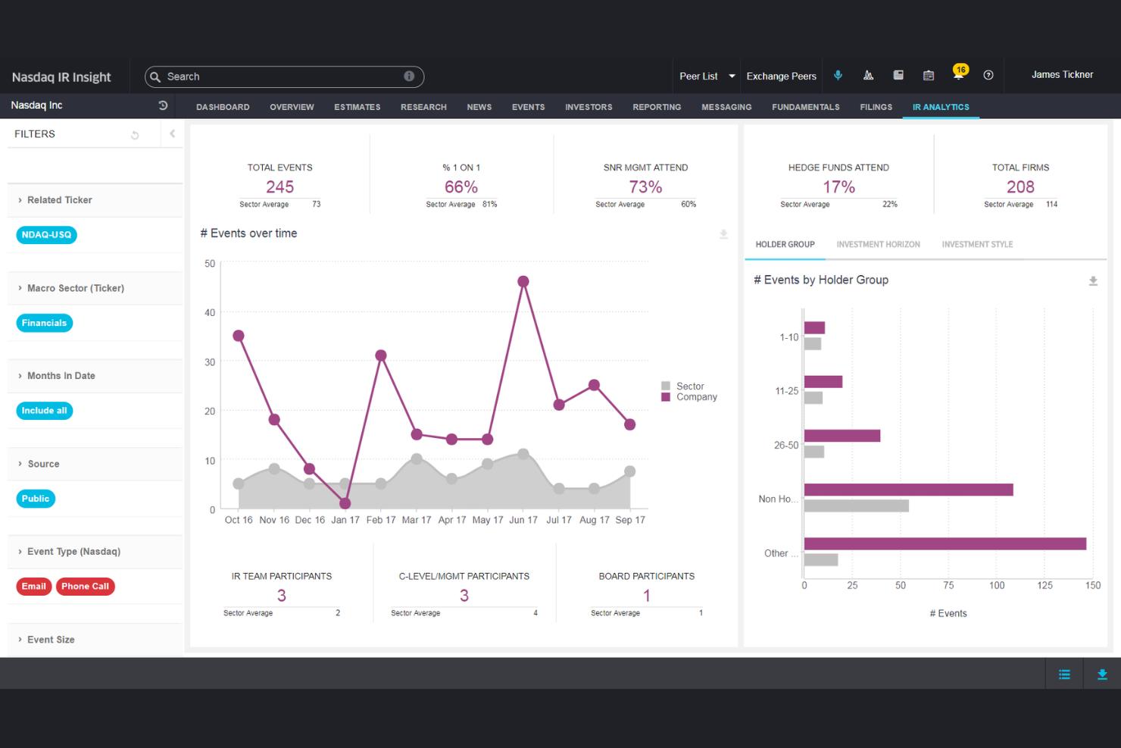
Task: Open the list view icon in the bottom bar
Action: [x=1064, y=673]
